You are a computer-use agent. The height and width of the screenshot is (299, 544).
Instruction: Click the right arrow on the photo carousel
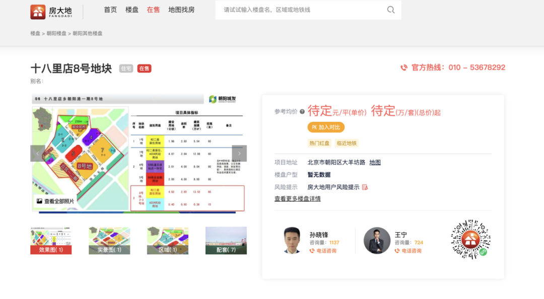coord(238,153)
